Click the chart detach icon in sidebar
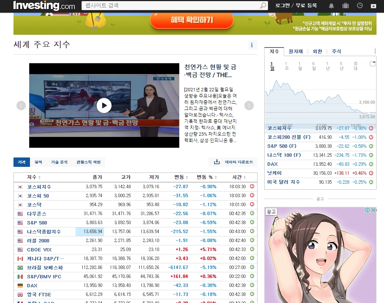Image resolution: width=384 pixels, height=303 pixels. (372, 64)
